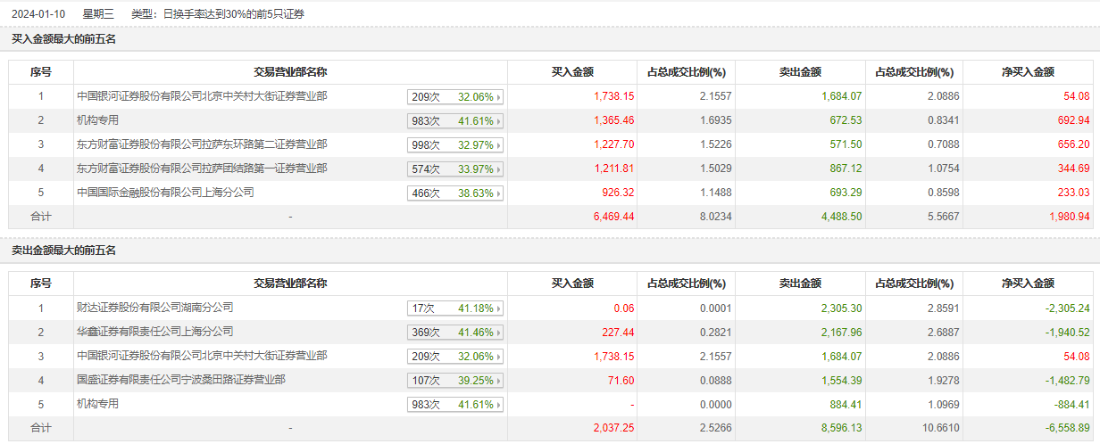Expand the 466次 38.63% badge

click(455, 193)
